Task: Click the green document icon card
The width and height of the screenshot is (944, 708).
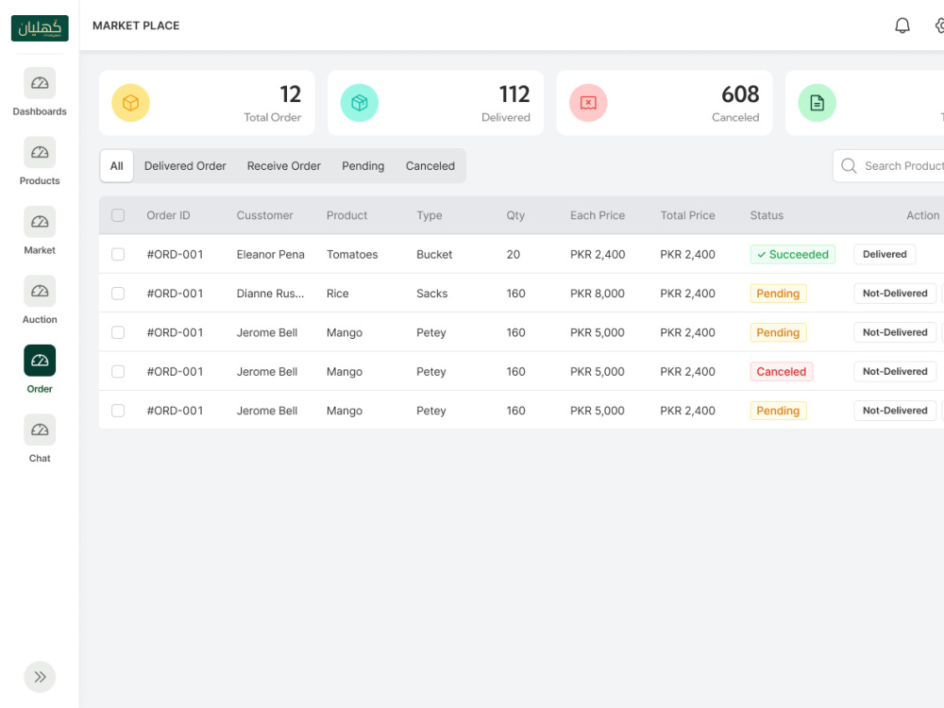Action: click(x=817, y=103)
